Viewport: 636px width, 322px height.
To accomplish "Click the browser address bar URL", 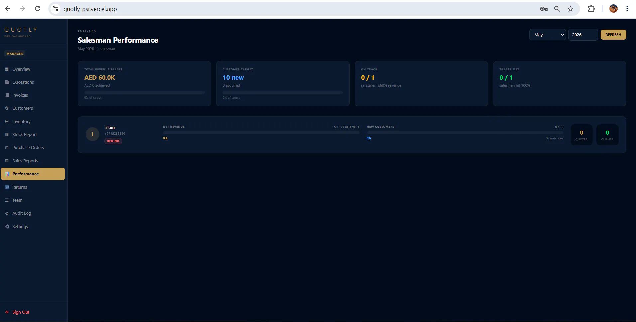I will point(90,9).
